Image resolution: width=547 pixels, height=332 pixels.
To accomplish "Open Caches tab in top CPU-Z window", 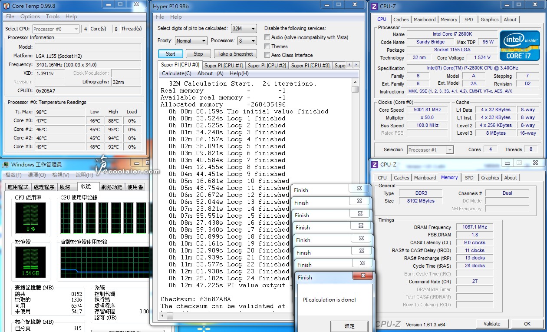I will (x=401, y=20).
